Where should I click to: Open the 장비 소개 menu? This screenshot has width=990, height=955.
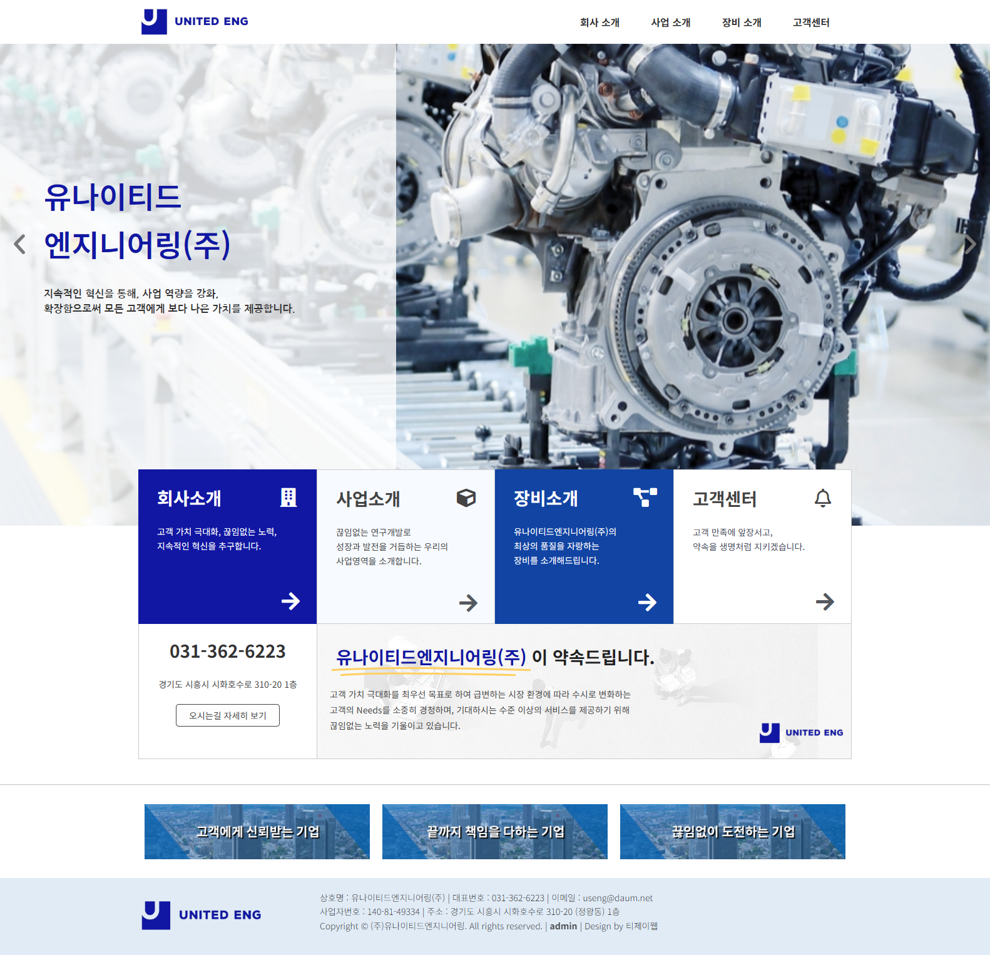click(x=741, y=23)
